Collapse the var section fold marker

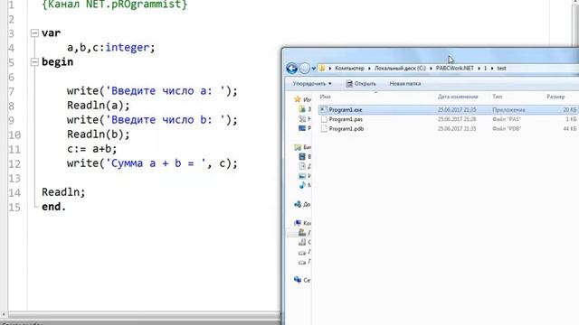coord(34,33)
